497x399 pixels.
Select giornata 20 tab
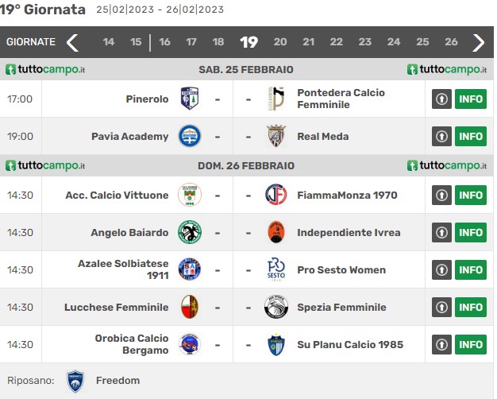(x=280, y=42)
